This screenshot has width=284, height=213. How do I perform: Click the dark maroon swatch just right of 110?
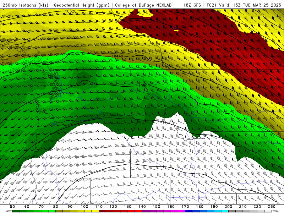pos(102,211)
